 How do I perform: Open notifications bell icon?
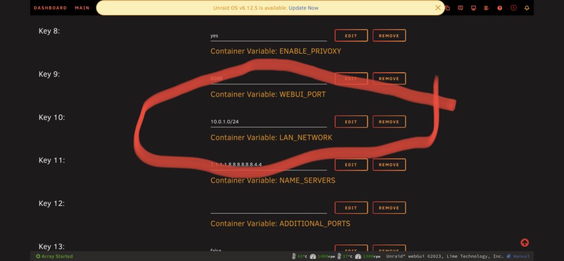point(527,8)
